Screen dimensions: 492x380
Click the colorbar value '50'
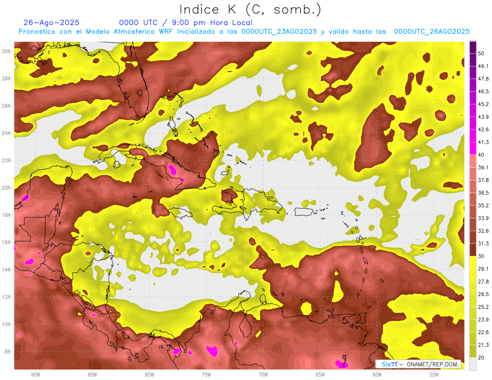[x=482, y=53]
